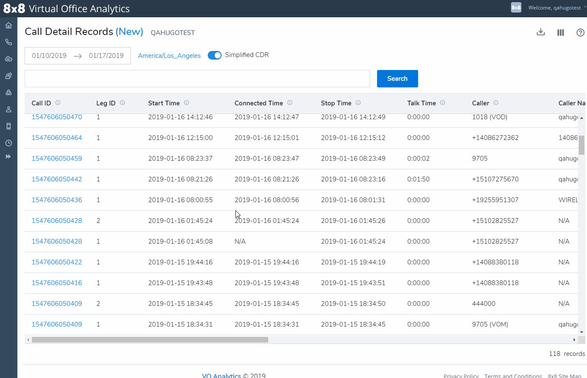Click the info icon beside Caller
Viewport: 587px width, 378px height.
click(496, 103)
